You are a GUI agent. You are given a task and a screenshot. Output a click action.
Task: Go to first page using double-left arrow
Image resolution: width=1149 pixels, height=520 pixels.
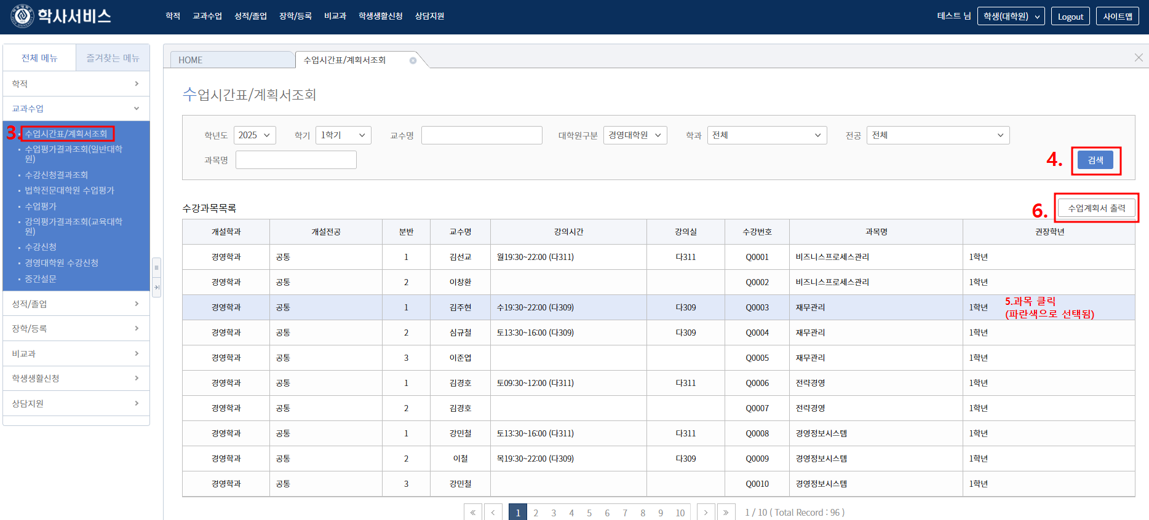(472, 513)
